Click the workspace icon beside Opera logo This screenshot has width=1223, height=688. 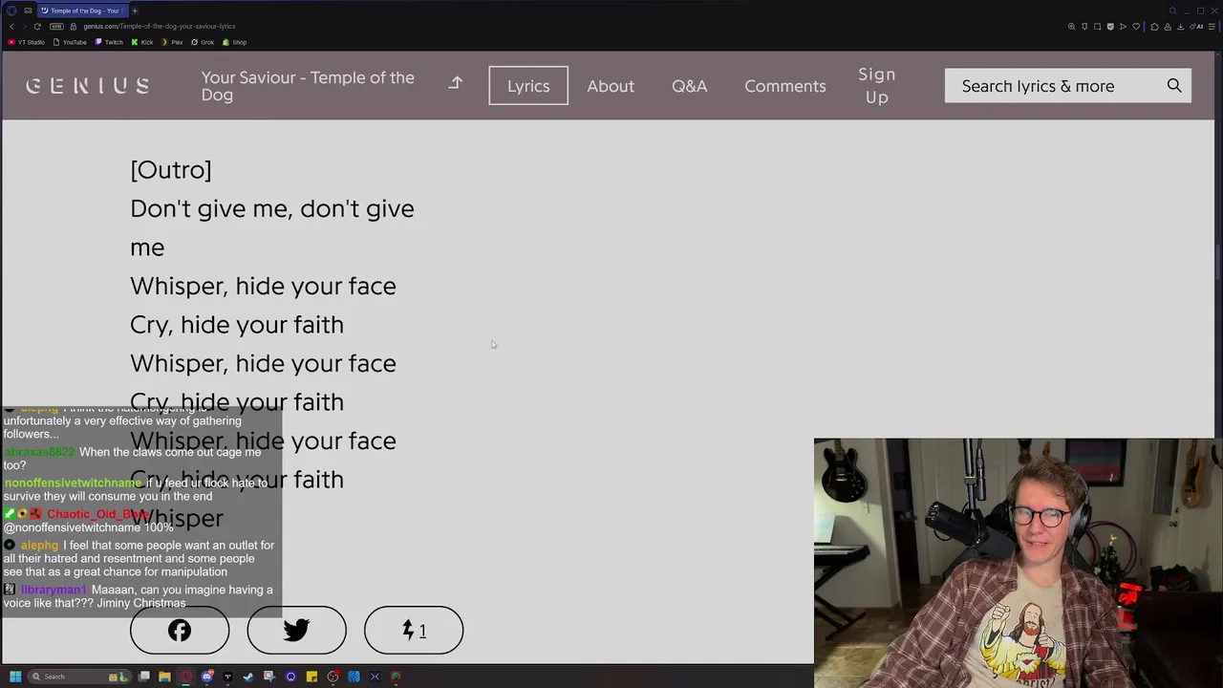[x=28, y=11]
